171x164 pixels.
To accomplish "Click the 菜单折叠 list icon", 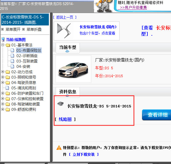I will (24, 29).
